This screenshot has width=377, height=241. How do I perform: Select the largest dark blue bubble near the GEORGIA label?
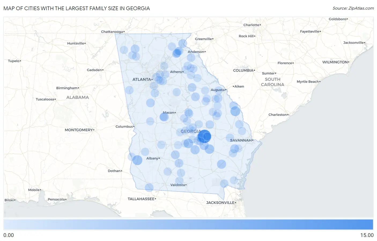[204, 136]
